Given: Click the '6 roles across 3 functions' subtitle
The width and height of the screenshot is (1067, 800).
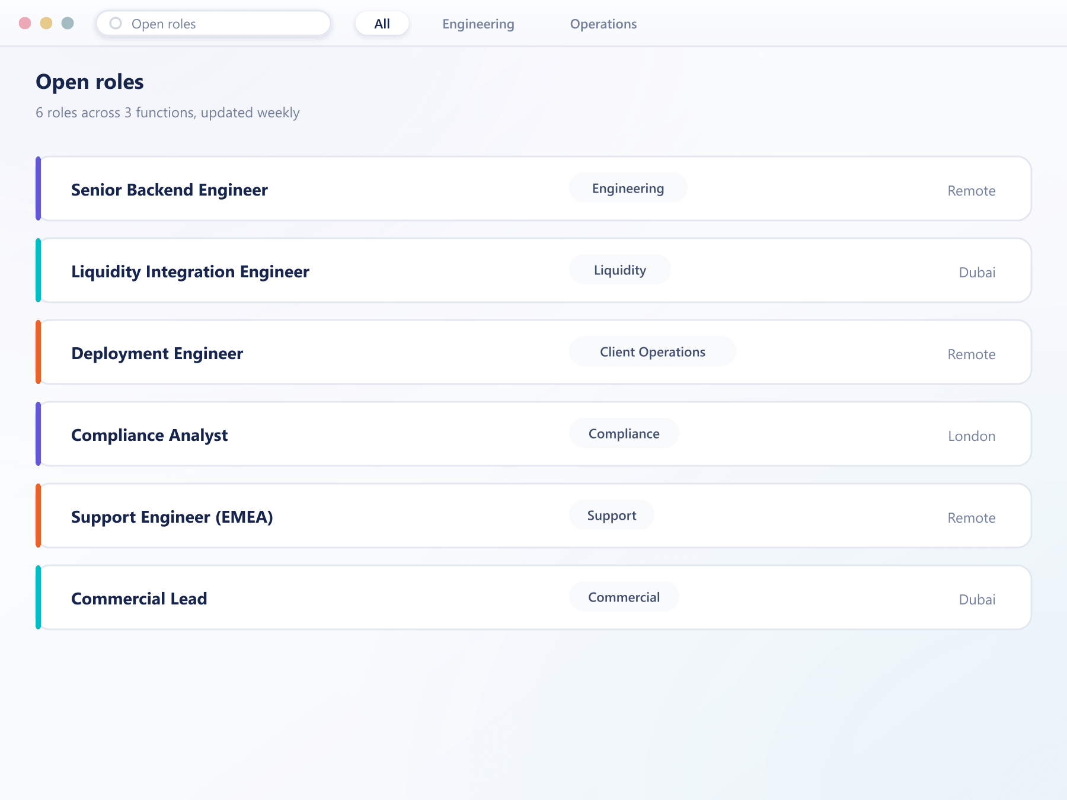Looking at the screenshot, I should (168, 113).
